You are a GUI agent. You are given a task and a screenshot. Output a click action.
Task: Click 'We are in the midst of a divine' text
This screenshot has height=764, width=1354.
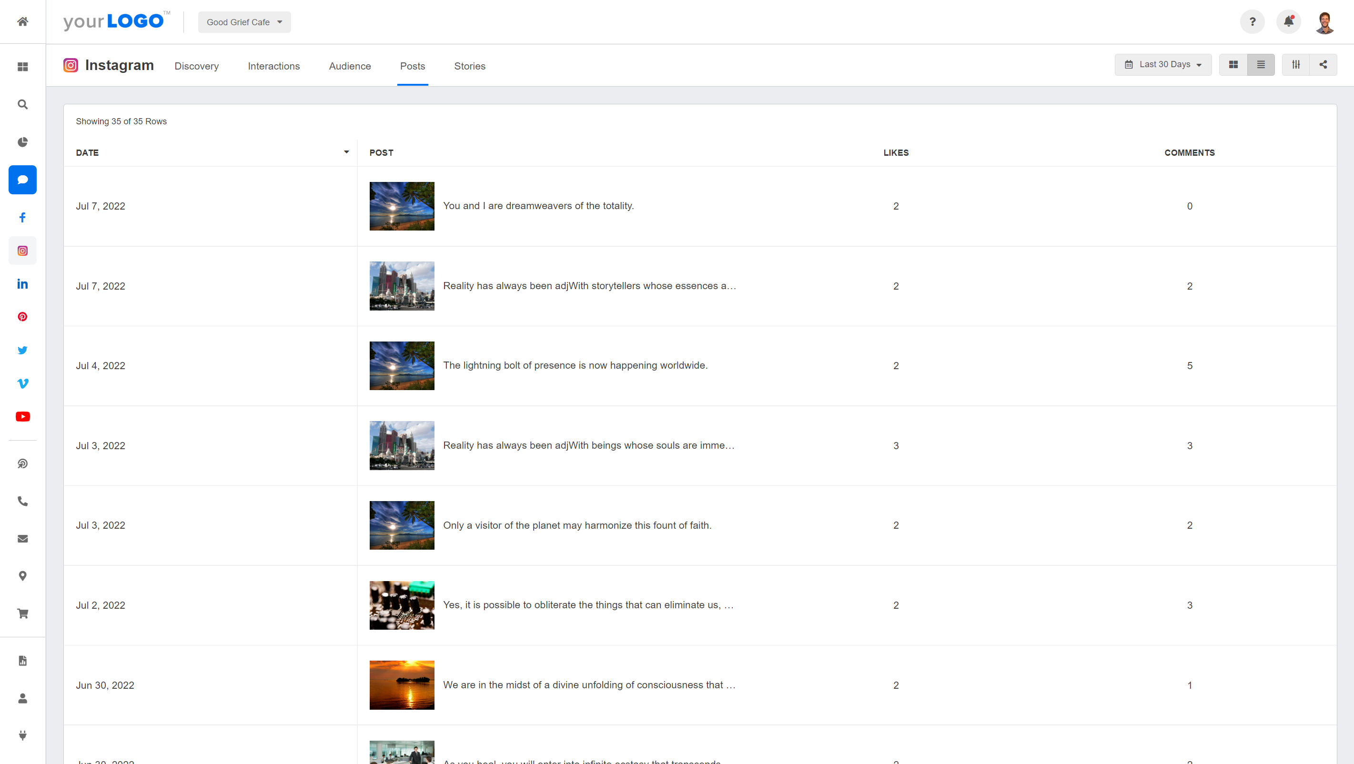pos(589,684)
